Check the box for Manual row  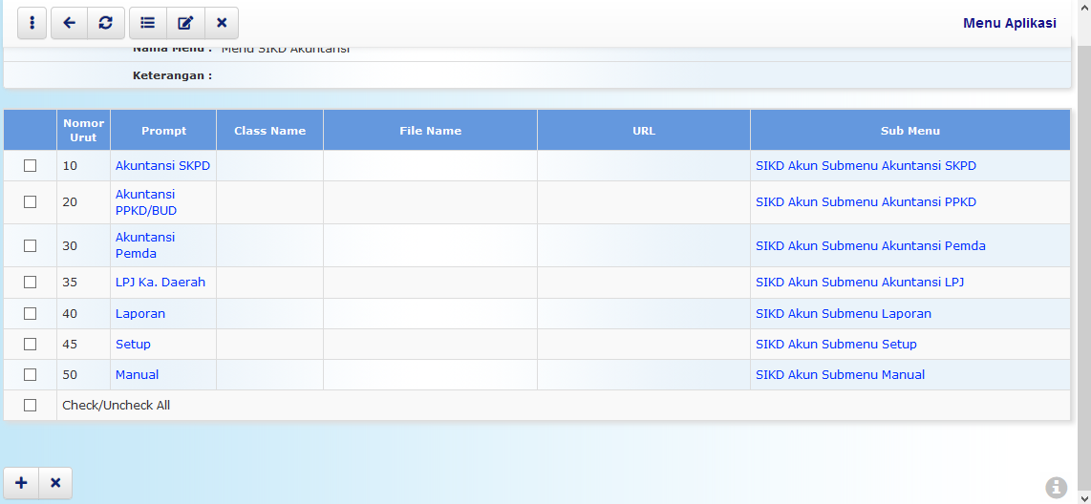coord(30,374)
